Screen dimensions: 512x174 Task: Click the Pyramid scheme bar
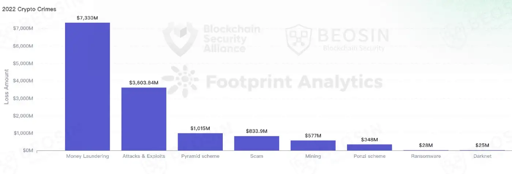200,141
